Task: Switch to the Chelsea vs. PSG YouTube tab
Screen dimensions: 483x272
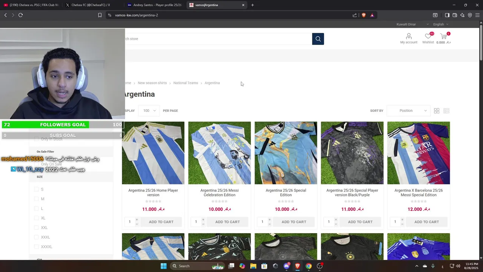Action: click(x=31, y=5)
